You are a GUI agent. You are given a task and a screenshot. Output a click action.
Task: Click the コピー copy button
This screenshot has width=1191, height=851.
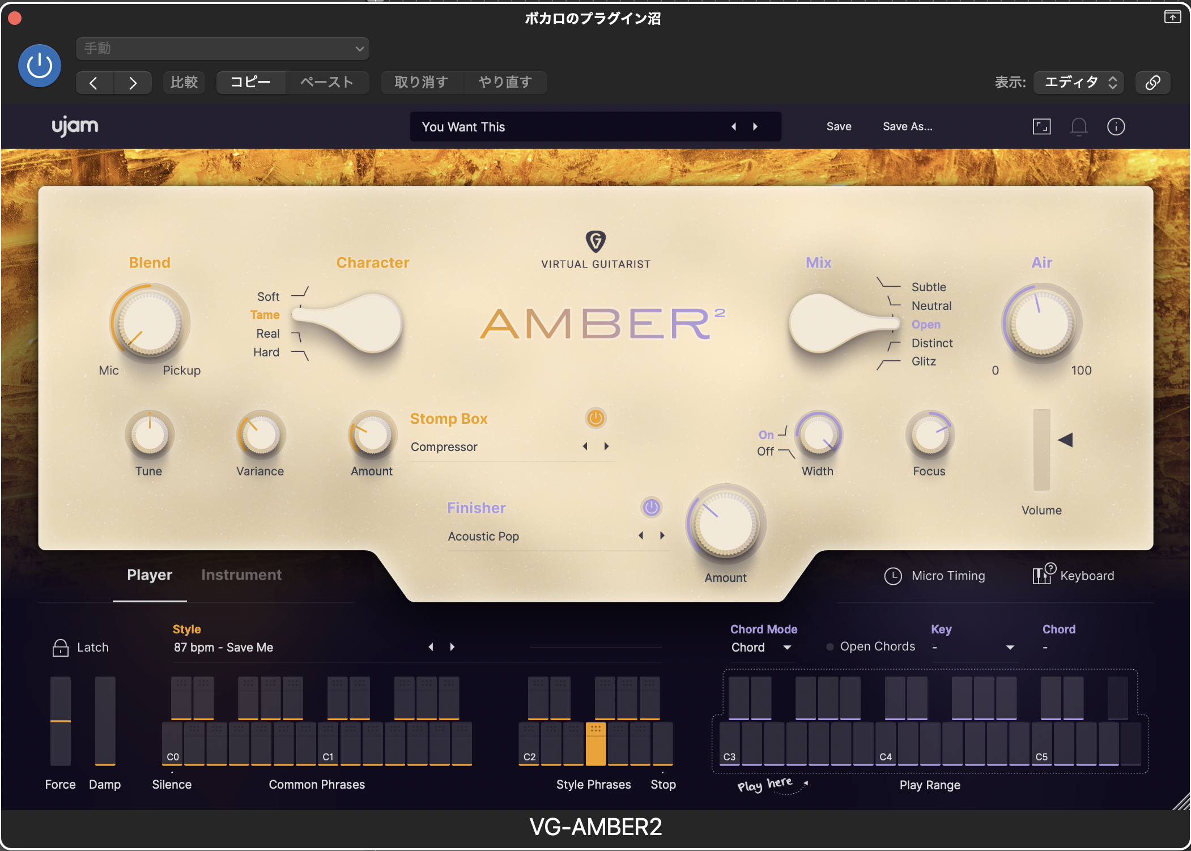point(251,83)
